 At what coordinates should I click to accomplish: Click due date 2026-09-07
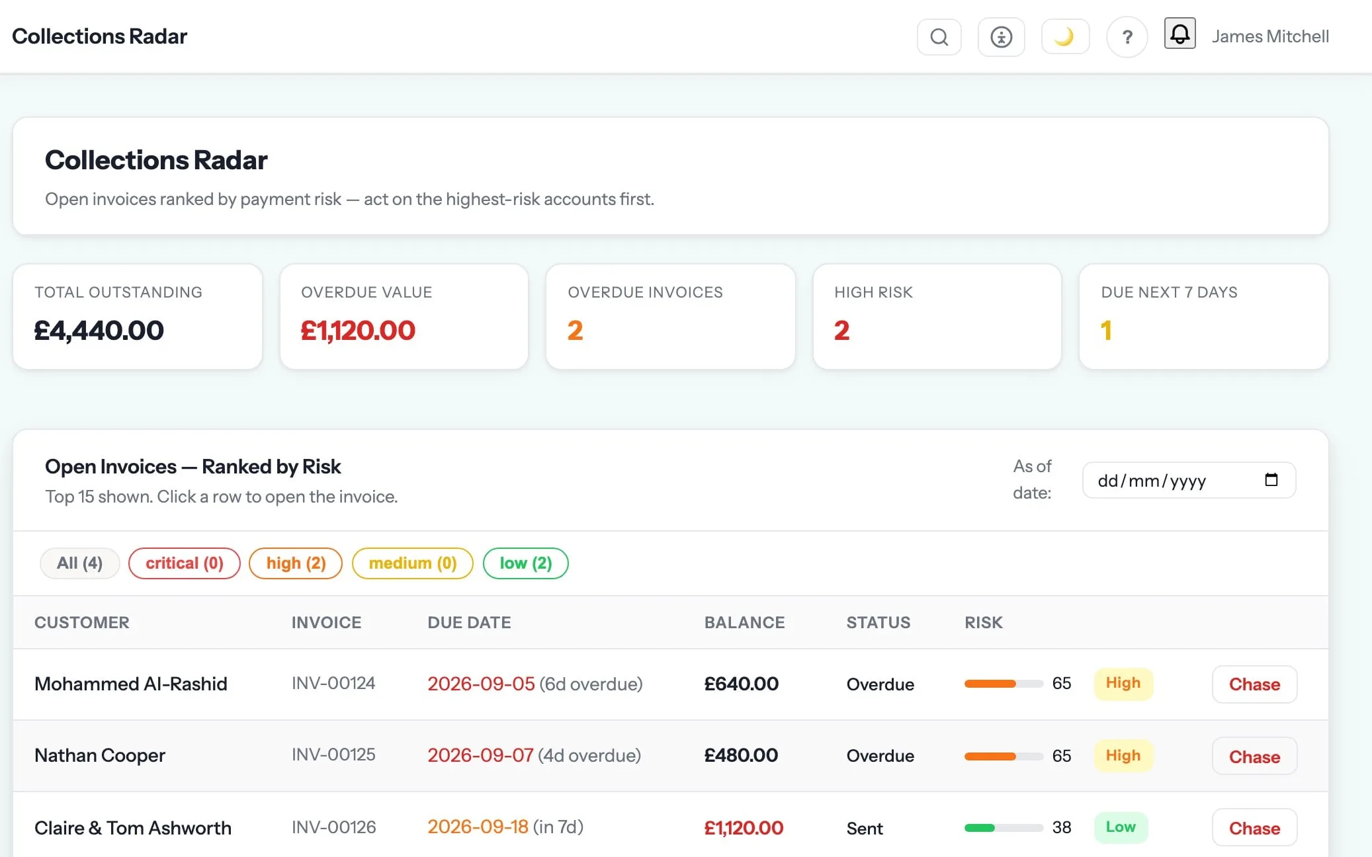(480, 755)
